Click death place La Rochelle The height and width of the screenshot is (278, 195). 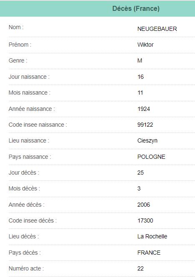tap(152, 236)
